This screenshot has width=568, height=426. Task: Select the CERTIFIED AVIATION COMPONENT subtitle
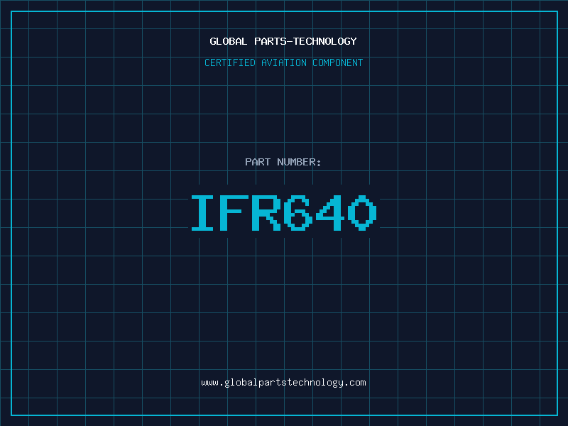[283, 63]
